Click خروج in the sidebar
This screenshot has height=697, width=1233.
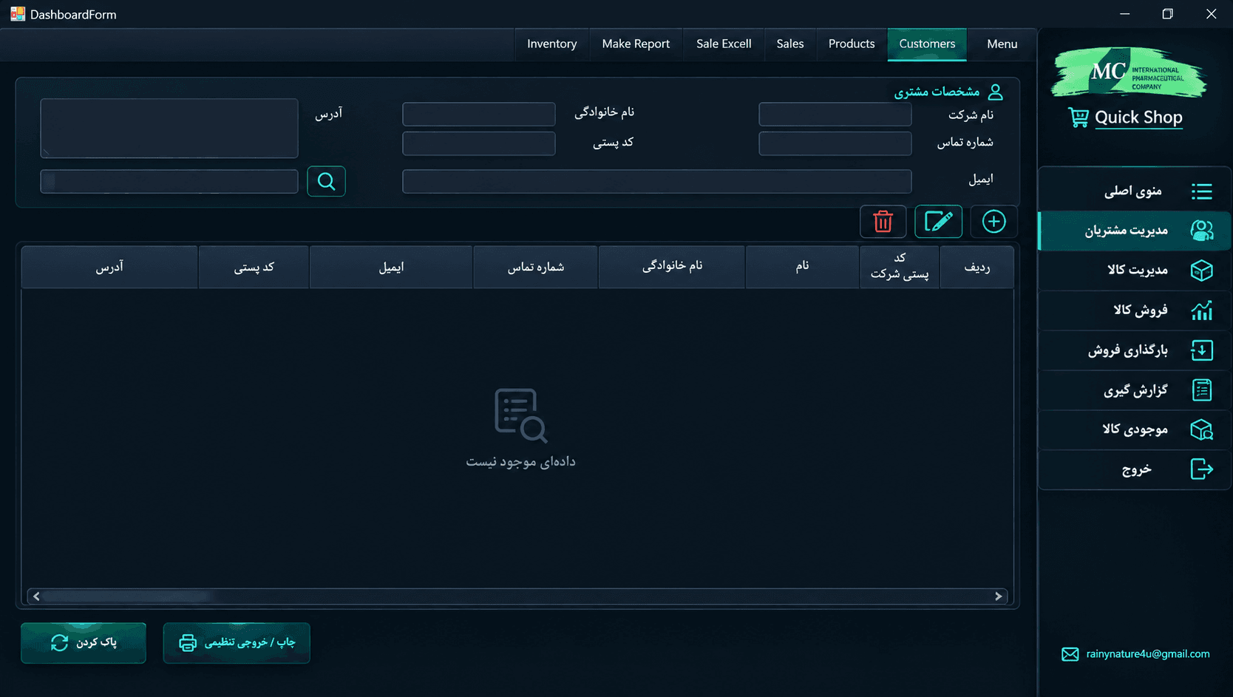(1135, 469)
